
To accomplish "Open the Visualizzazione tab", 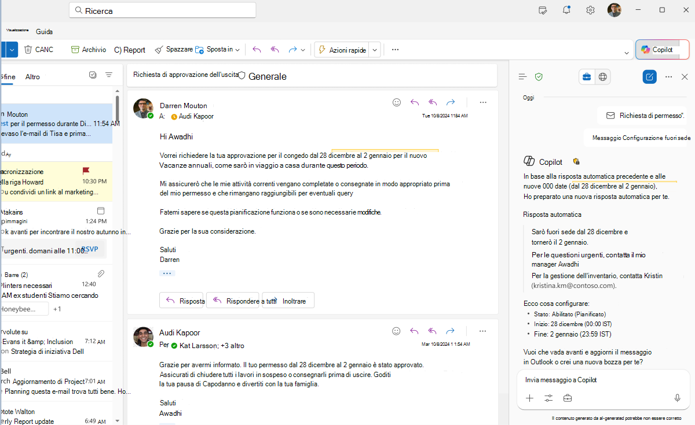I will [17, 30].
